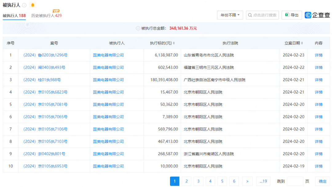Go to page 3 of results
The image size is (332, 187).
point(198,181)
